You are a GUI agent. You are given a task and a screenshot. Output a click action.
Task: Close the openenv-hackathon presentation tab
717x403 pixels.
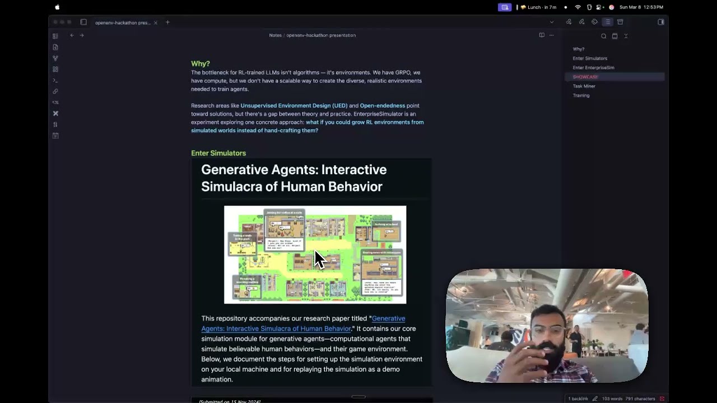pyautogui.click(x=155, y=22)
